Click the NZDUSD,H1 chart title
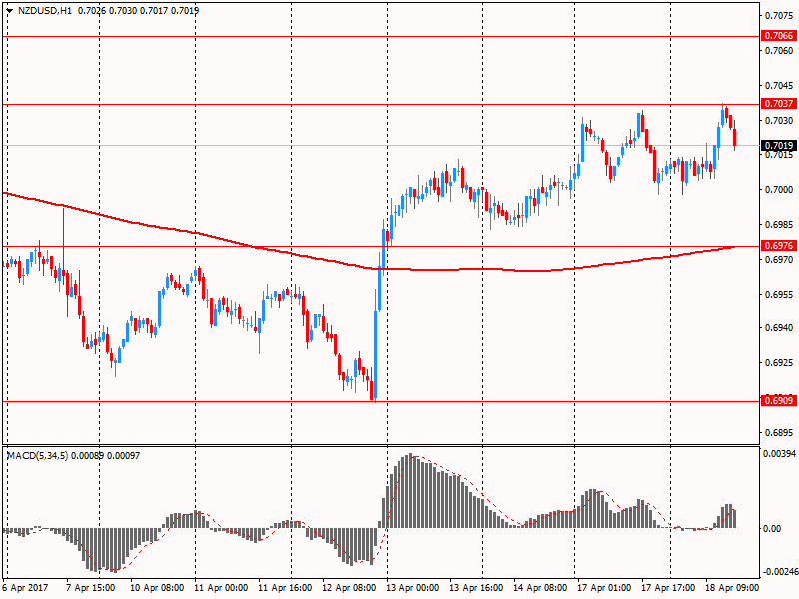 (44, 10)
